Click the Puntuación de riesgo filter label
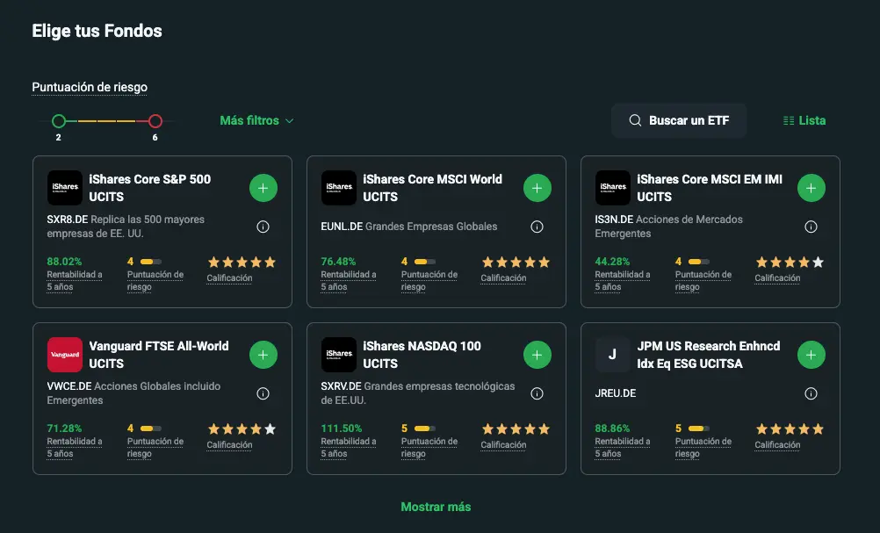880x533 pixels. [x=90, y=88]
